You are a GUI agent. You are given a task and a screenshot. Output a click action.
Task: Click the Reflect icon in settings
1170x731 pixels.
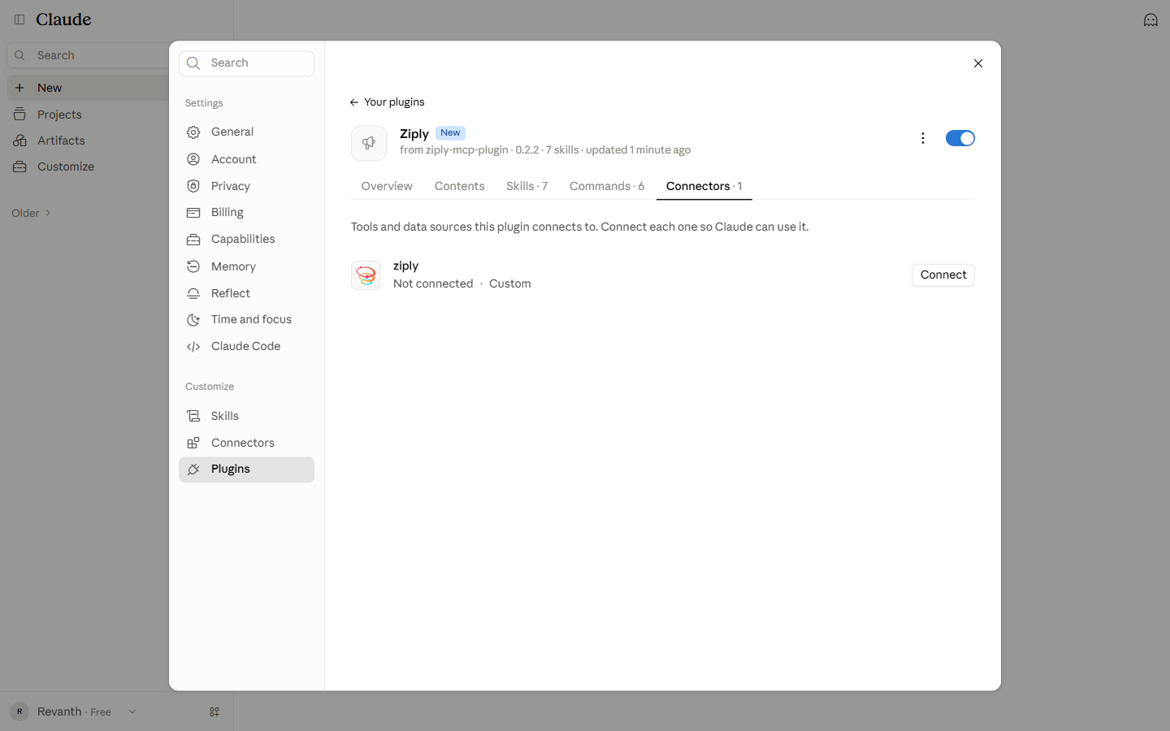click(x=193, y=293)
